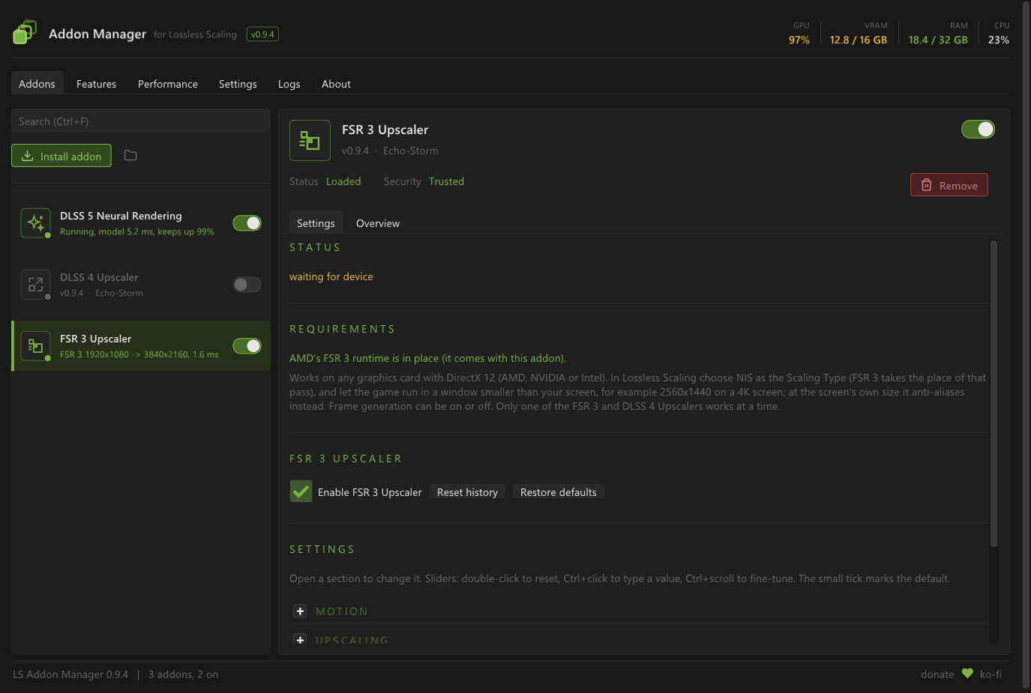Click the '3 addons, 2 on' status text
The height and width of the screenshot is (693, 1031).
(x=183, y=674)
